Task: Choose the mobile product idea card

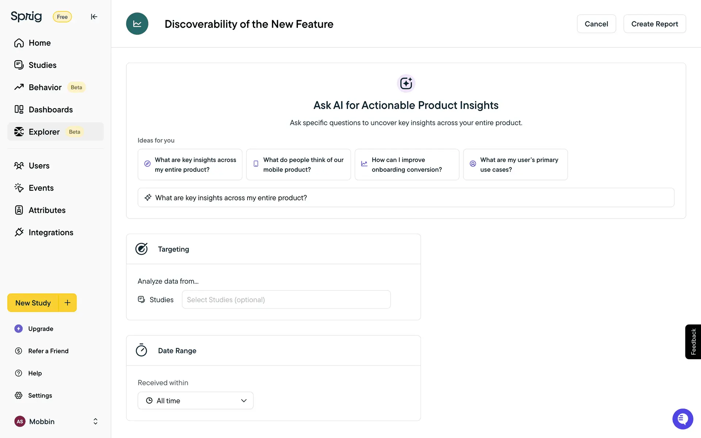Action: point(298,165)
